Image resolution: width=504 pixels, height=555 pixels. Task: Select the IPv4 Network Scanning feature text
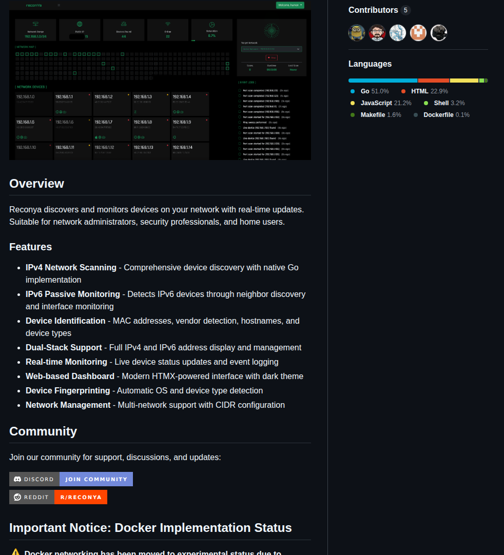(162, 273)
